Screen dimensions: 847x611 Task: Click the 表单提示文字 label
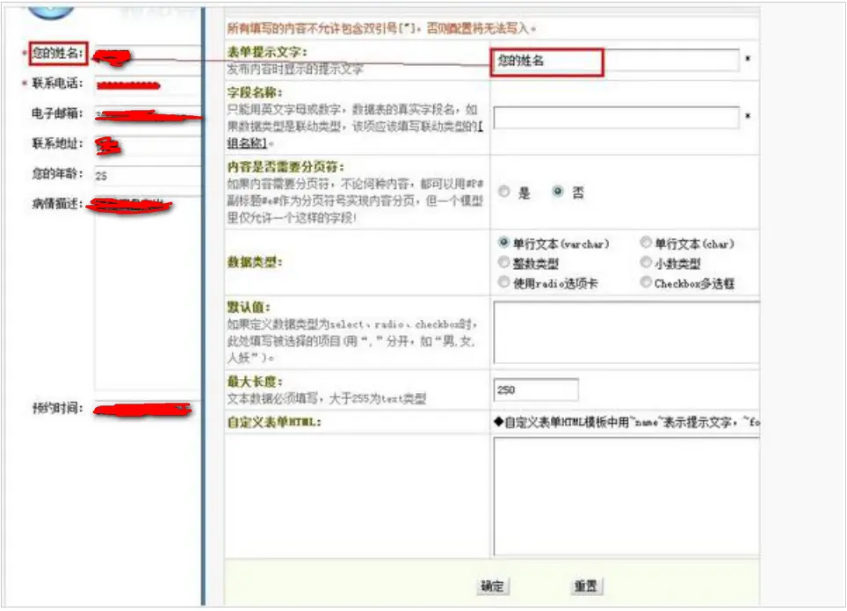coord(267,52)
